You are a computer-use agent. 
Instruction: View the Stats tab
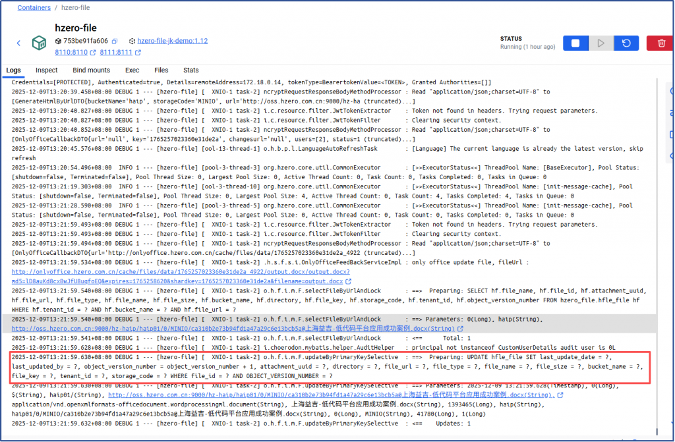[x=191, y=70]
